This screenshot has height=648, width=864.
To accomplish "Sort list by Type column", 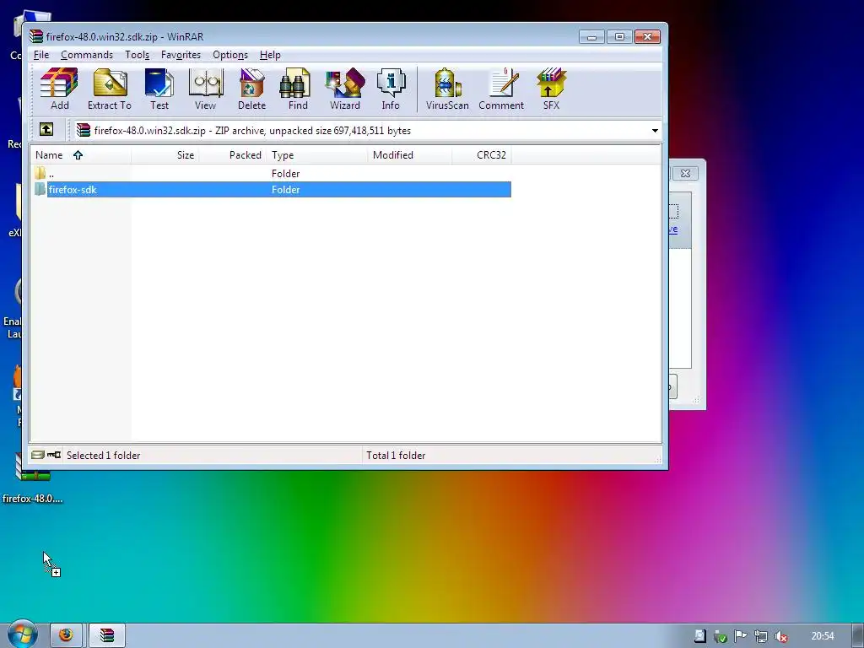I will point(317,155).
